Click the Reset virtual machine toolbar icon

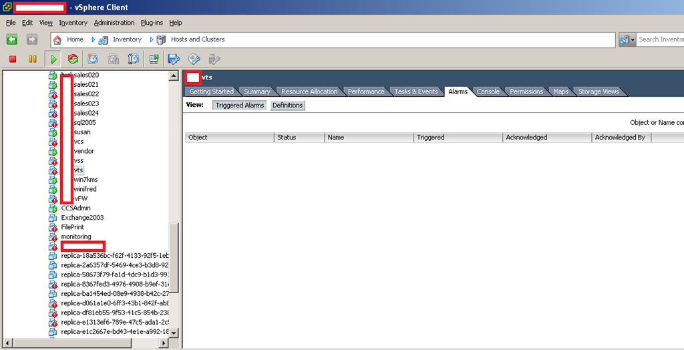click(x=73, y=59)
